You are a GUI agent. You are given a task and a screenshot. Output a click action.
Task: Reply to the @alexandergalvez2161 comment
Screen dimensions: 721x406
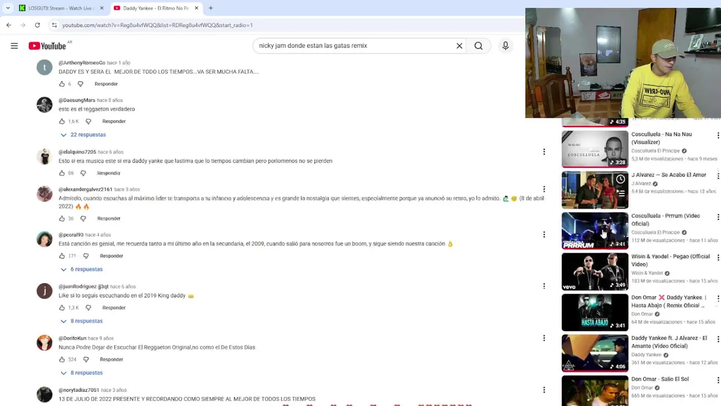[109, 218]
